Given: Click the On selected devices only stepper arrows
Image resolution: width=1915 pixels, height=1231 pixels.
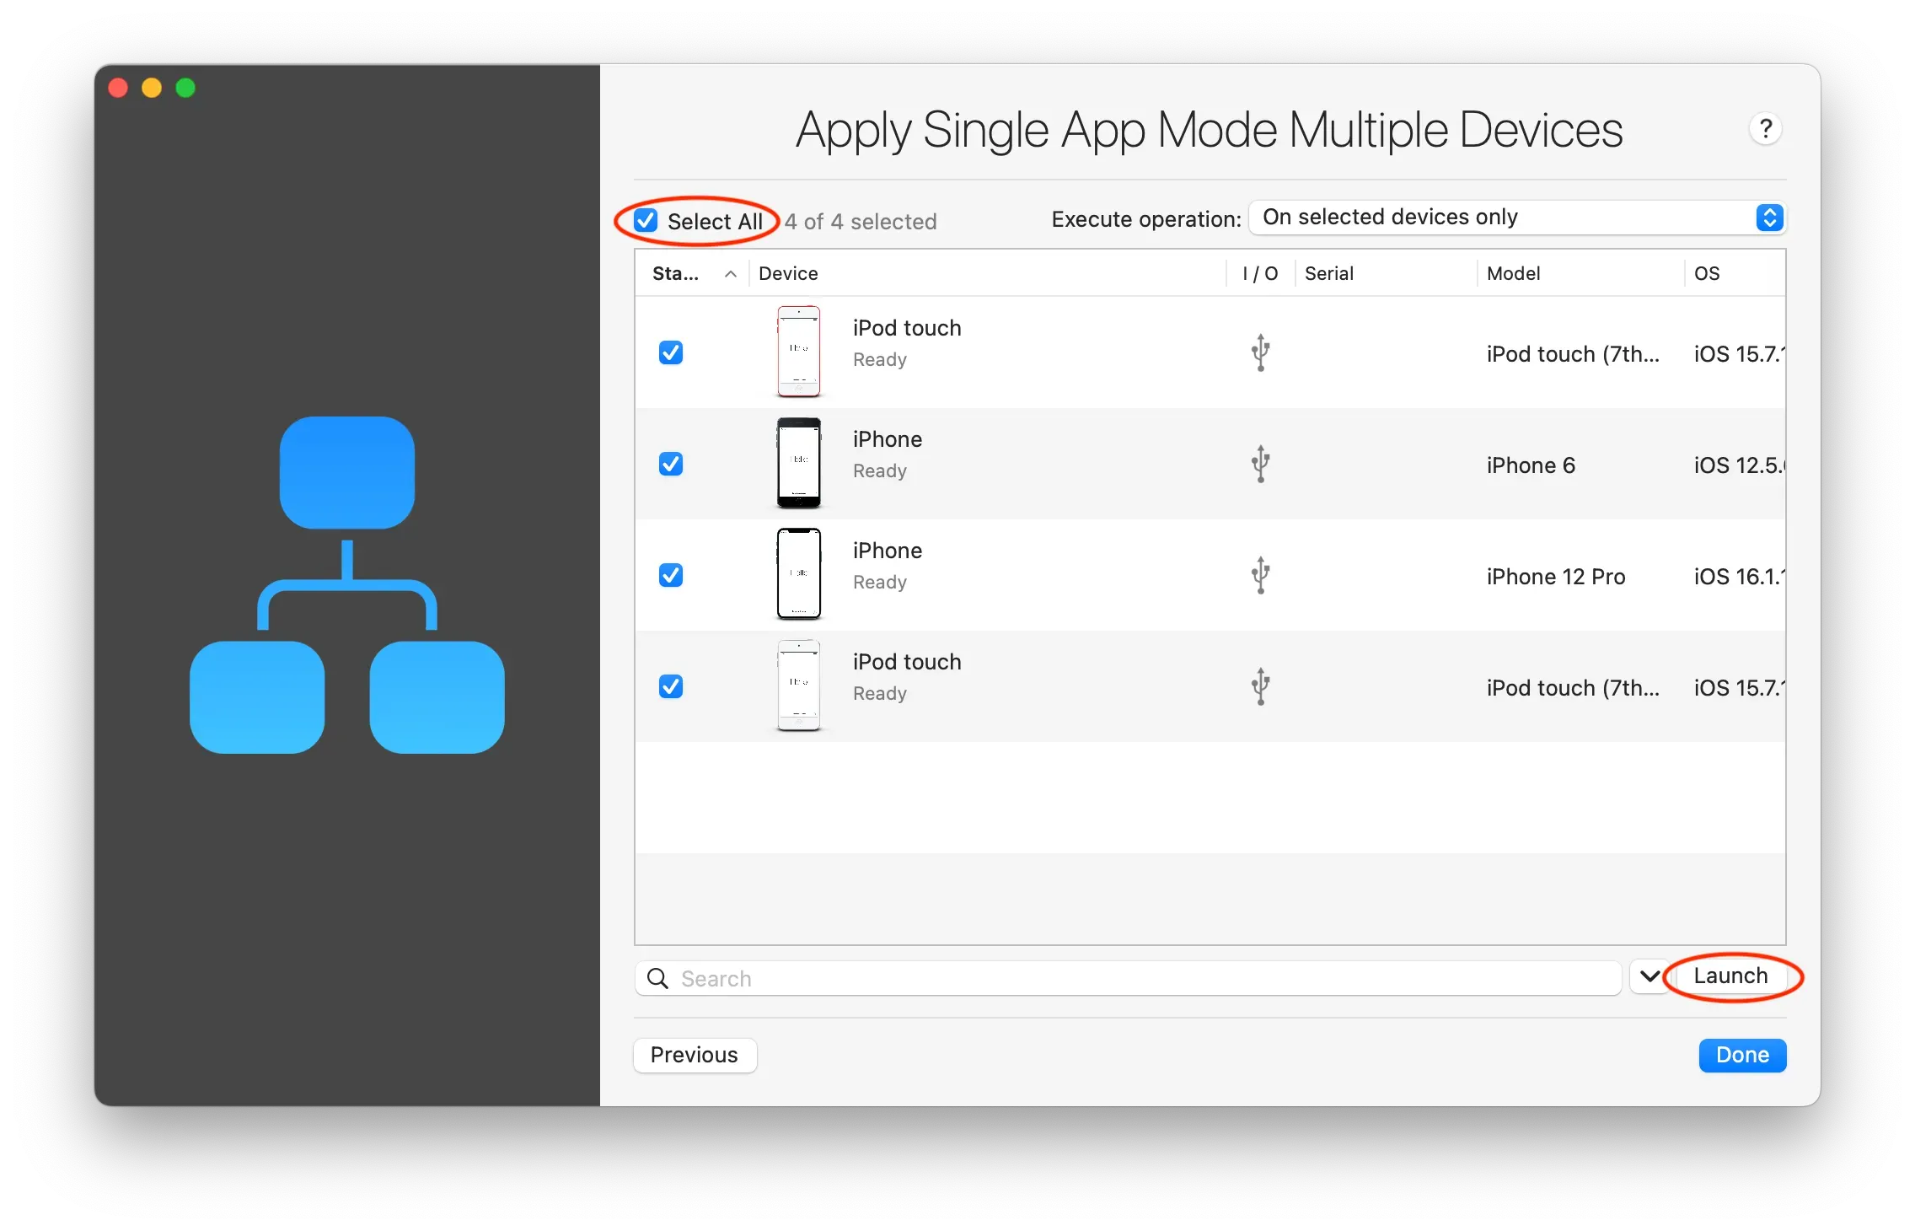Looking at the screenshot, I should point(1768,218).
